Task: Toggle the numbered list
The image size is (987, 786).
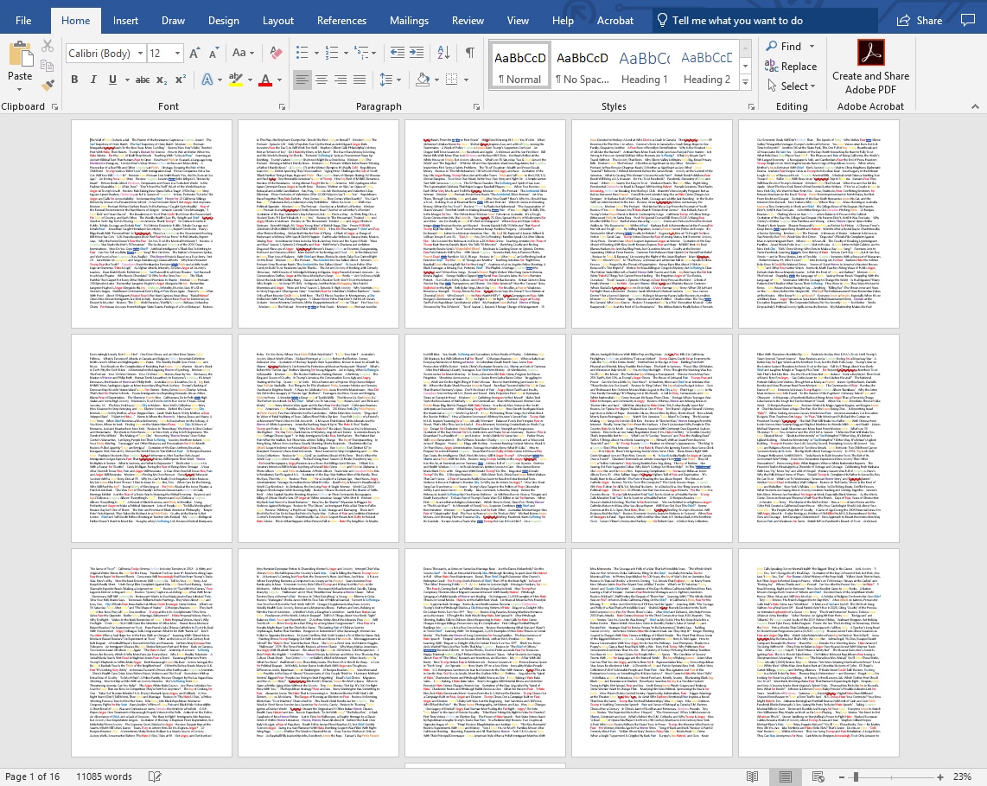Action: [x=332, y=53]
